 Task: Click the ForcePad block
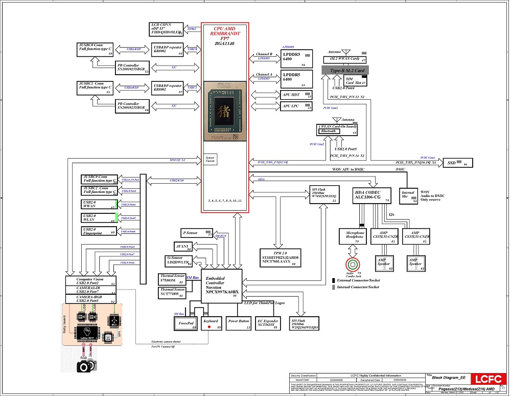(186, 323)
